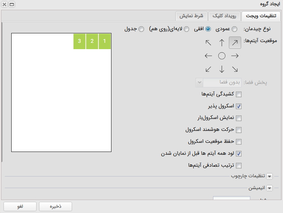Choose جدول (table) layout radio

pyautogui.click(x=141, y=29)
